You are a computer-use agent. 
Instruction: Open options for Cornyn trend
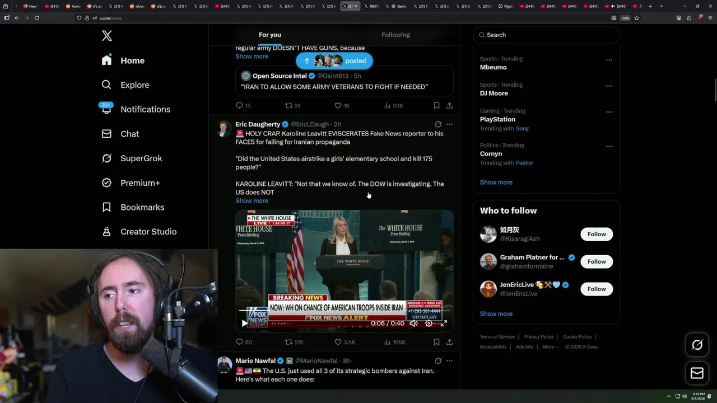tap(609, 147)
